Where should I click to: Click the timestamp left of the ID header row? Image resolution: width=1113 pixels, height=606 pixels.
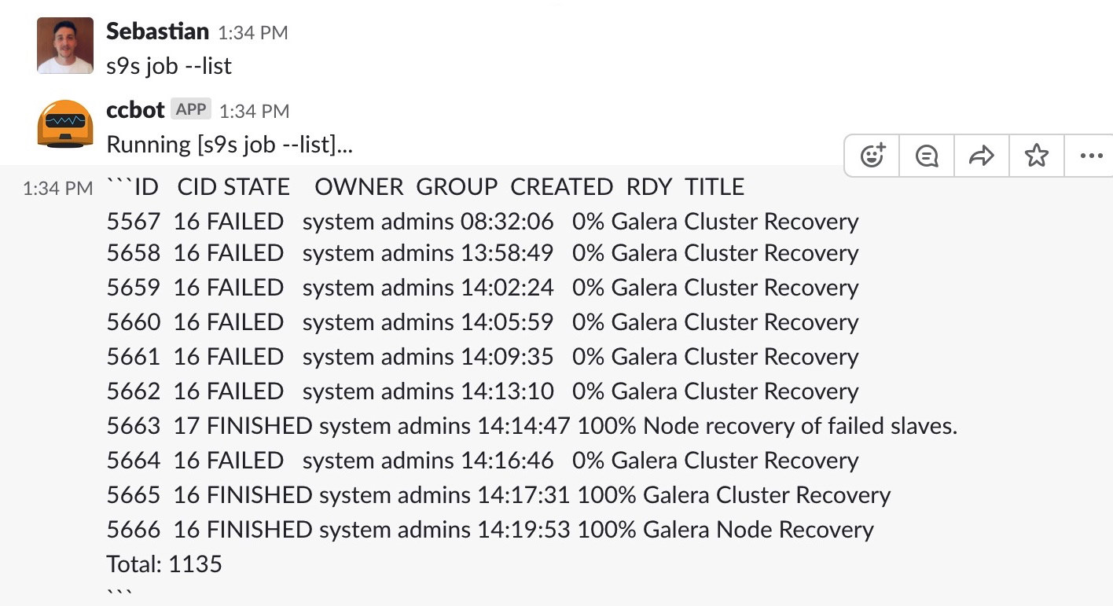pyautogui.click(x=57, y=189)
